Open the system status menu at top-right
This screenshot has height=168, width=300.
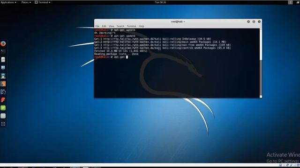(x=298, y=2)
